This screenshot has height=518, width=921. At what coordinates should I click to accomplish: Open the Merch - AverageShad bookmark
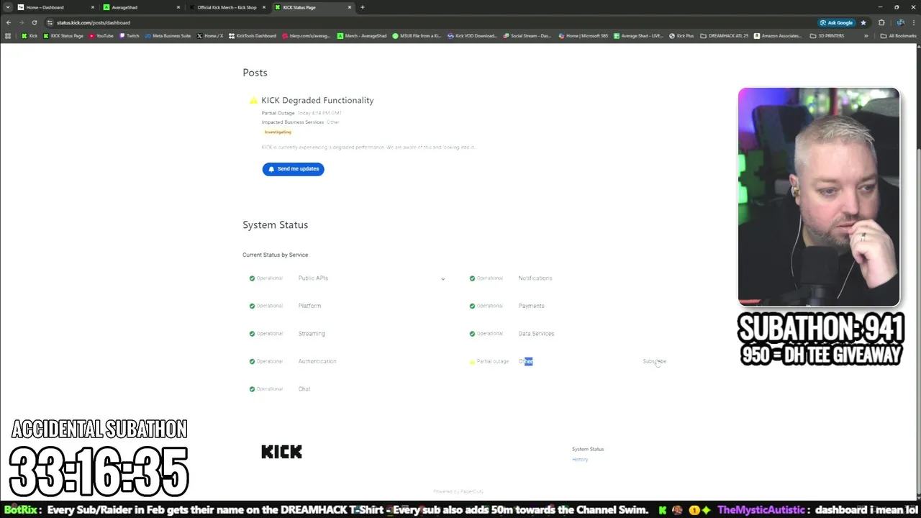click(x=363, y=36)
